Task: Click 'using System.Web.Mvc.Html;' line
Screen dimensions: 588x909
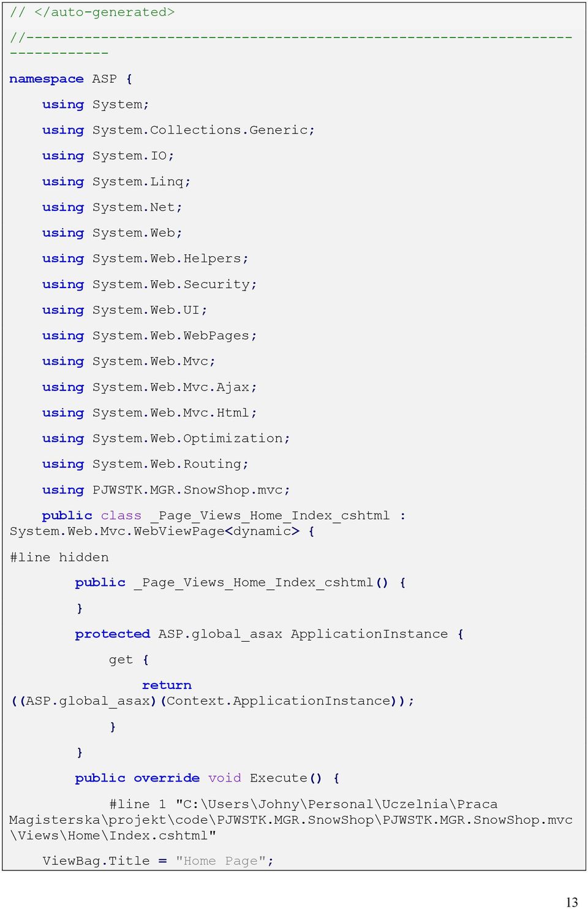Action: coord(149,413)
